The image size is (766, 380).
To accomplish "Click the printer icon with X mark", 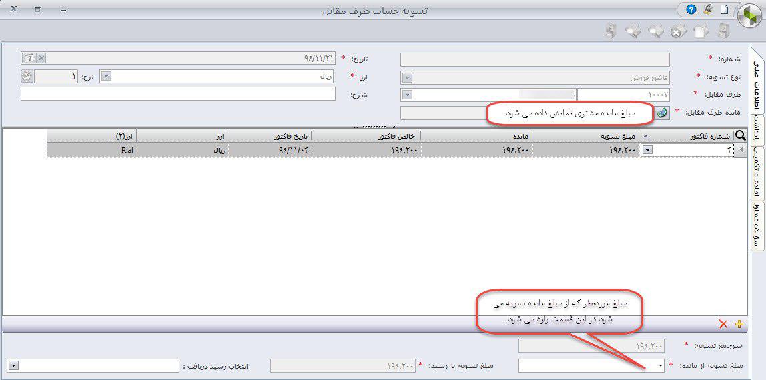I will point(677,31).
